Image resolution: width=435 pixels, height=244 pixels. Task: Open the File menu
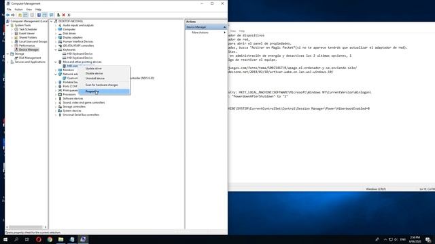click(x=9, y=9)
